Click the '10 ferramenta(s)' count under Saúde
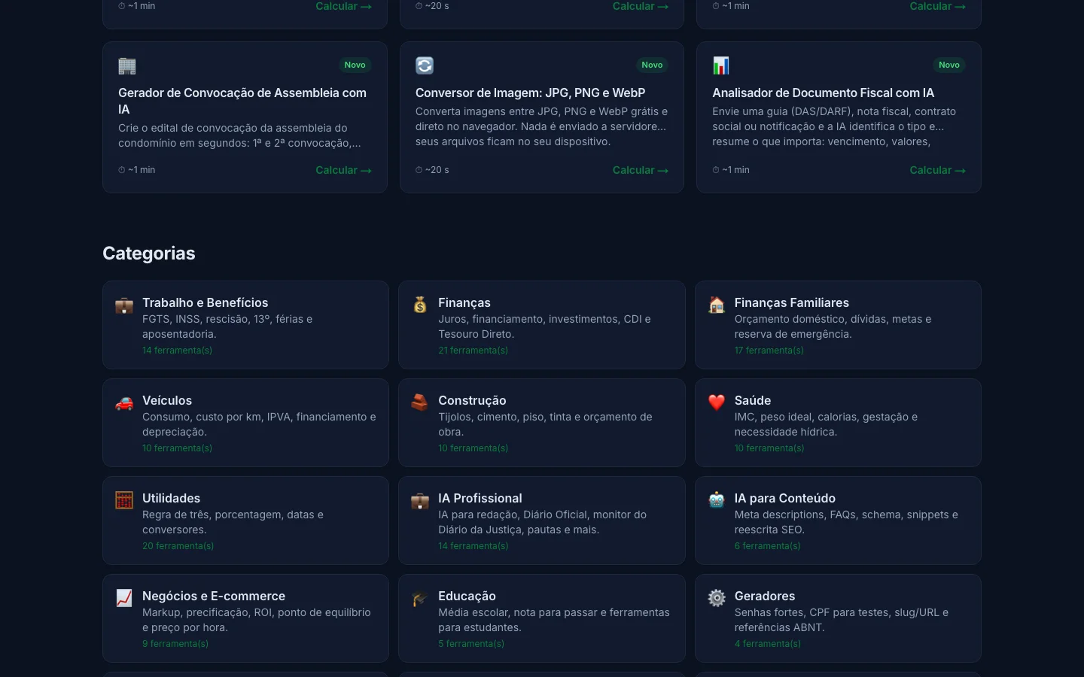1084x677 pixels. tap(769, 448)
